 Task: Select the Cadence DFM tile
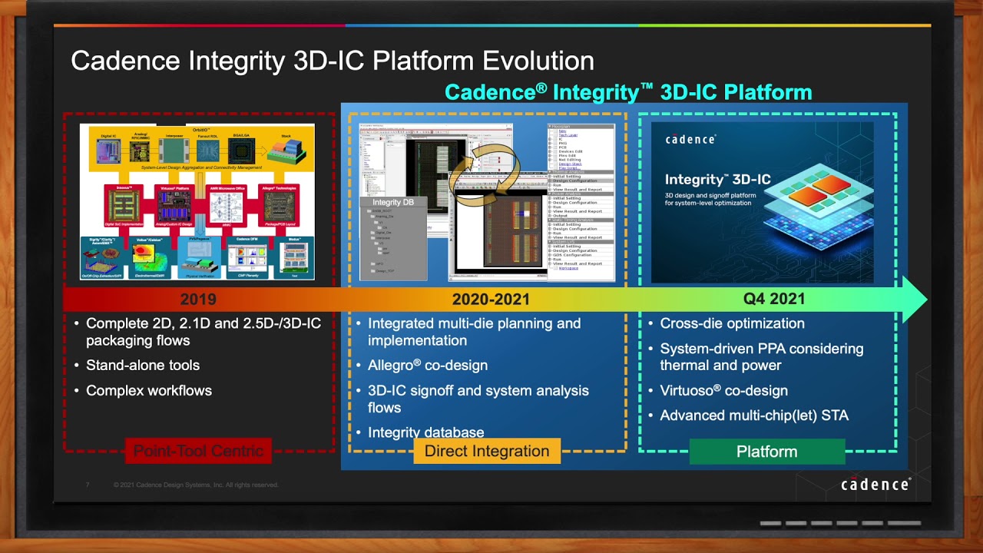(x=247, y=258)
